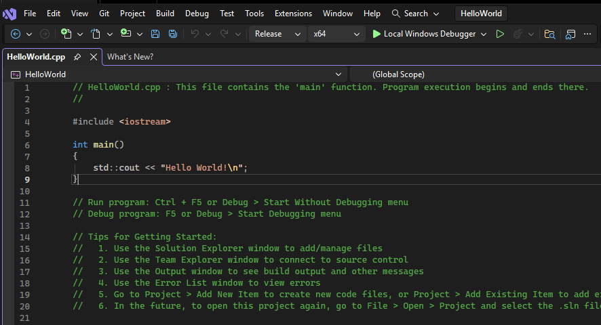Click the Navigate Backward arrow icon

(16, 34)
